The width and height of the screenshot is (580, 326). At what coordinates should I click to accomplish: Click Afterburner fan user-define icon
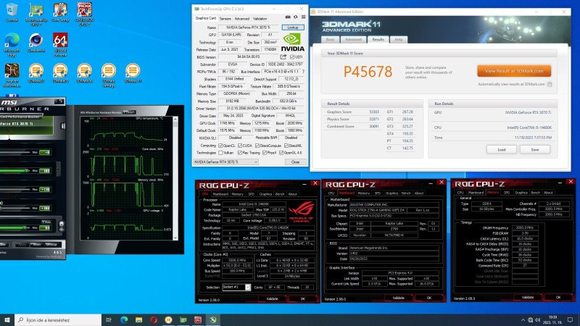click(x=62, y=225)
